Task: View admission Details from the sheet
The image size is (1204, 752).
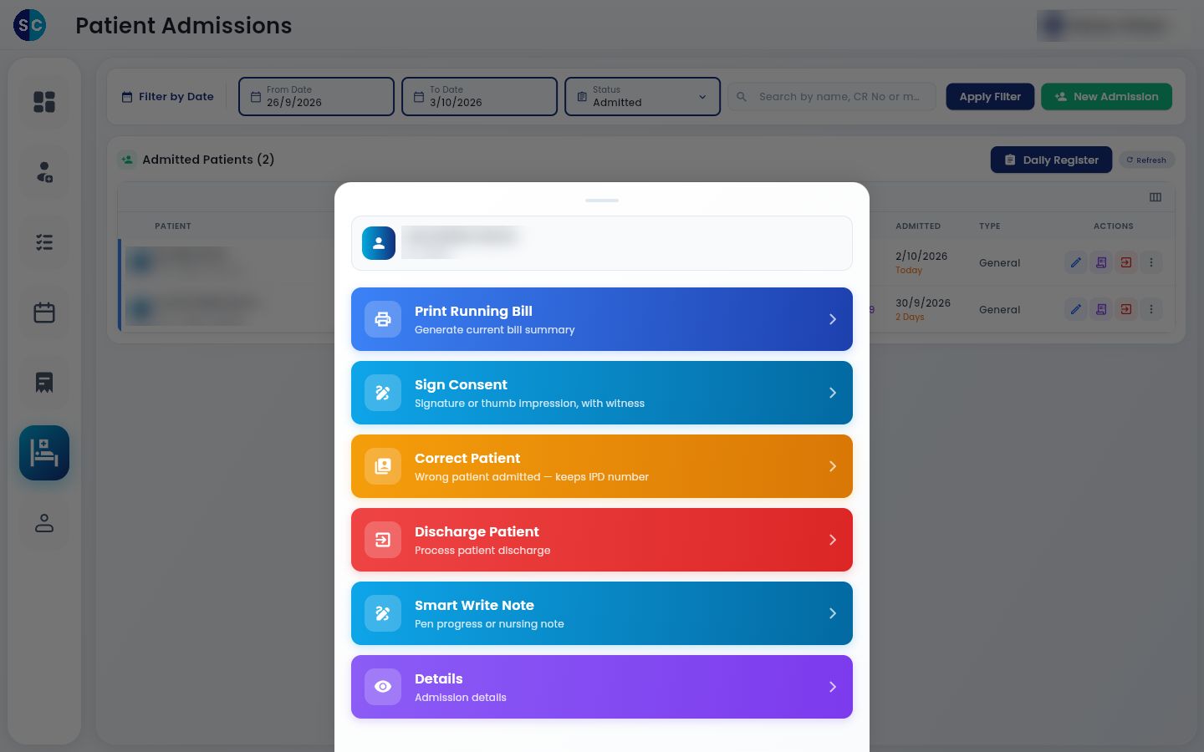Action: point(602,687)
